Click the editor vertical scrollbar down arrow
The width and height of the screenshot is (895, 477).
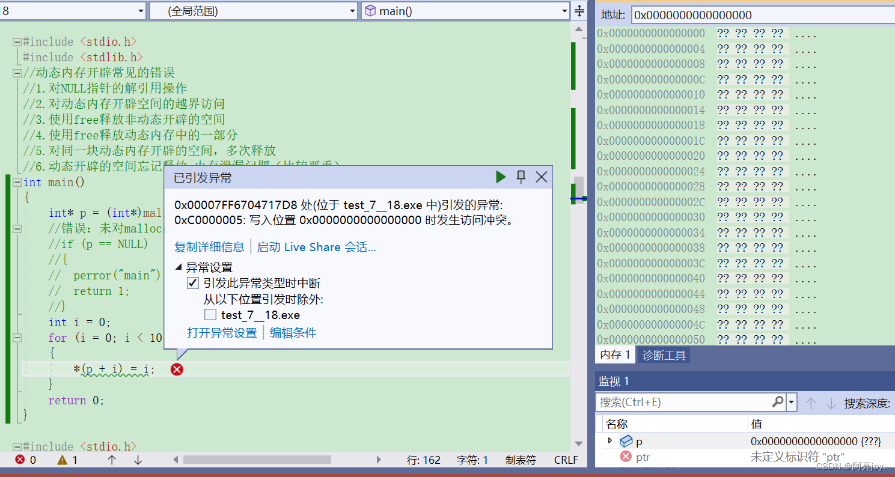pyautogui.click(x=579, y=444)
